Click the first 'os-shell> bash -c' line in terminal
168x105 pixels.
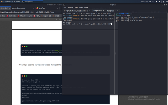87,14
